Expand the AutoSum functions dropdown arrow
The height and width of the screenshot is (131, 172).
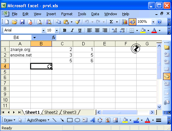tap(117, 22)
